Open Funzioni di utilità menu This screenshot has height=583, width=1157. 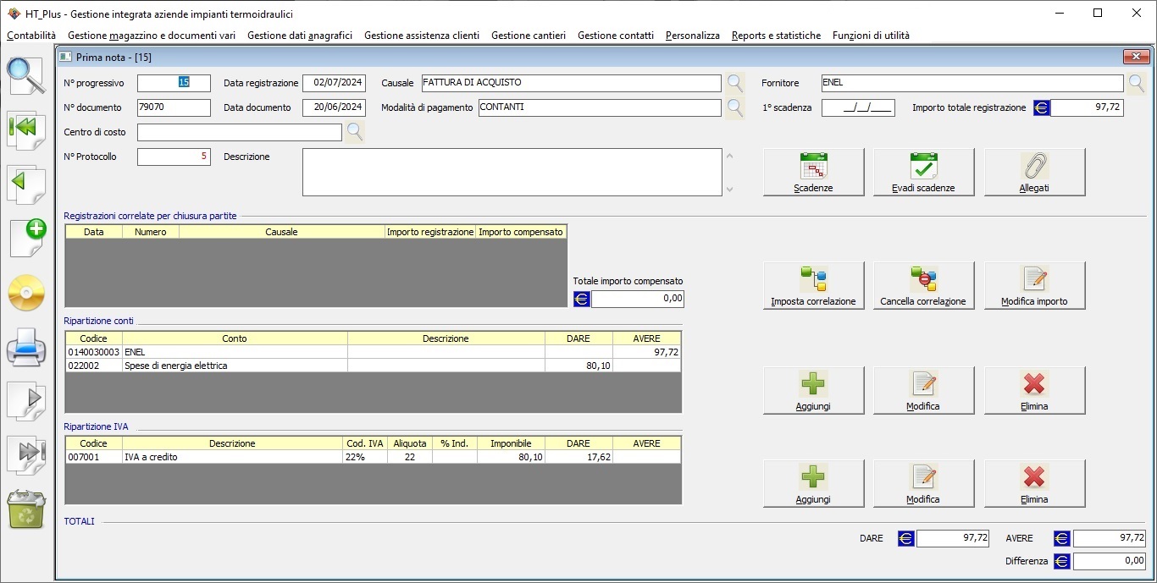[871, 36]
